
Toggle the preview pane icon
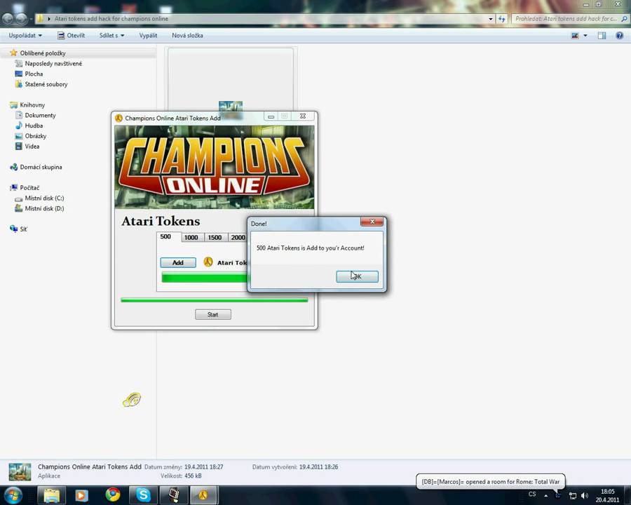[x=602, y=36]
